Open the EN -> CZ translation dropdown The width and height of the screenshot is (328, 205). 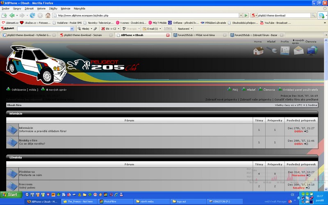(x=111, y=29)
